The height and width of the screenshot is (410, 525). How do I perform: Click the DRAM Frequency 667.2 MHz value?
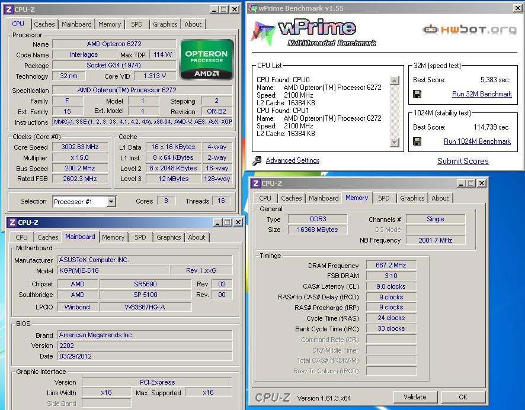tap(391, 265)
